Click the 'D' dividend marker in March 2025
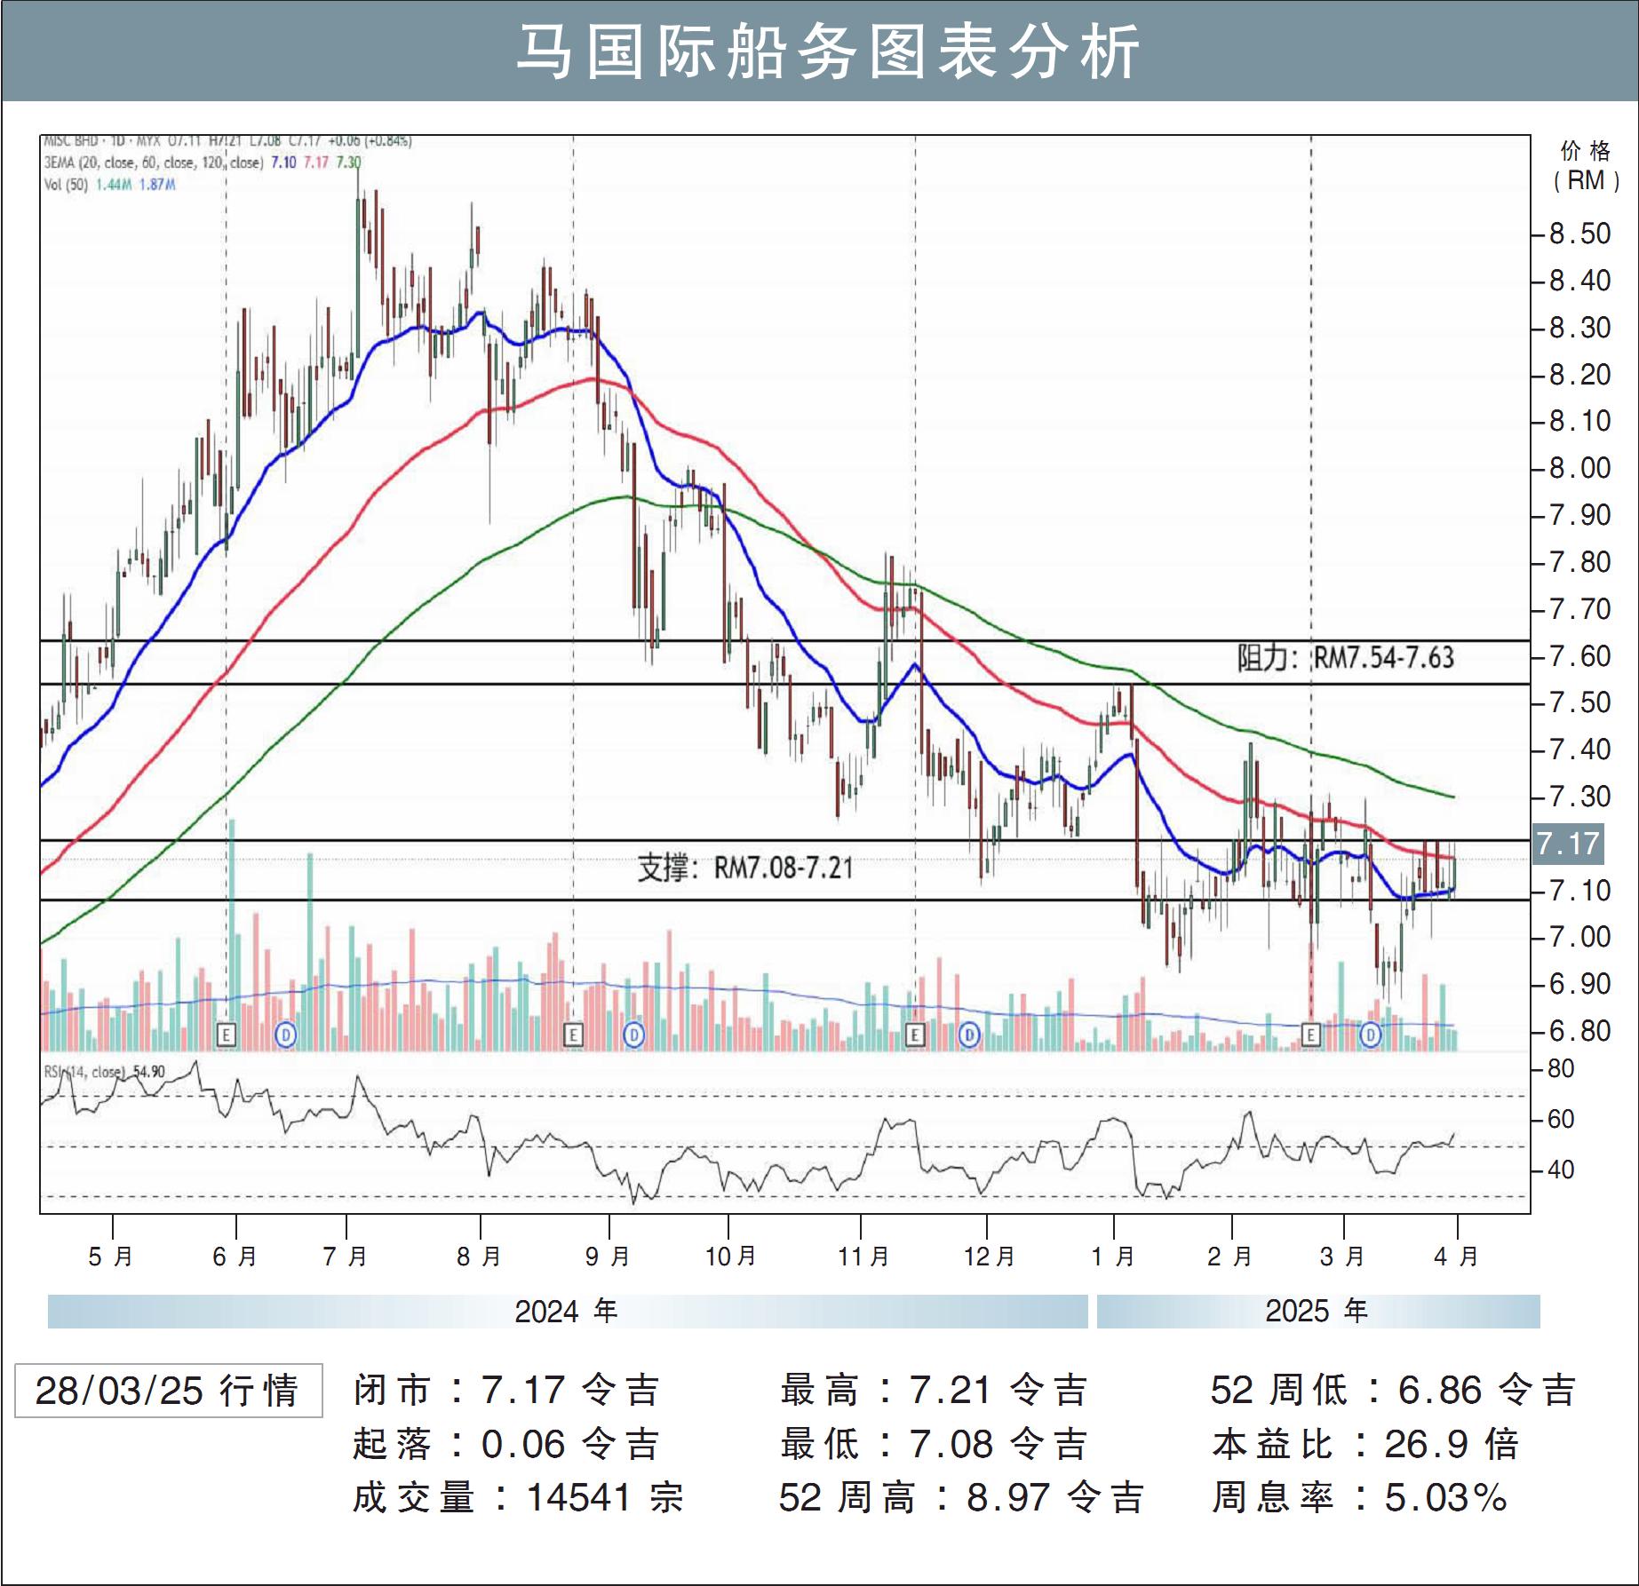 click(1371, 1035)
